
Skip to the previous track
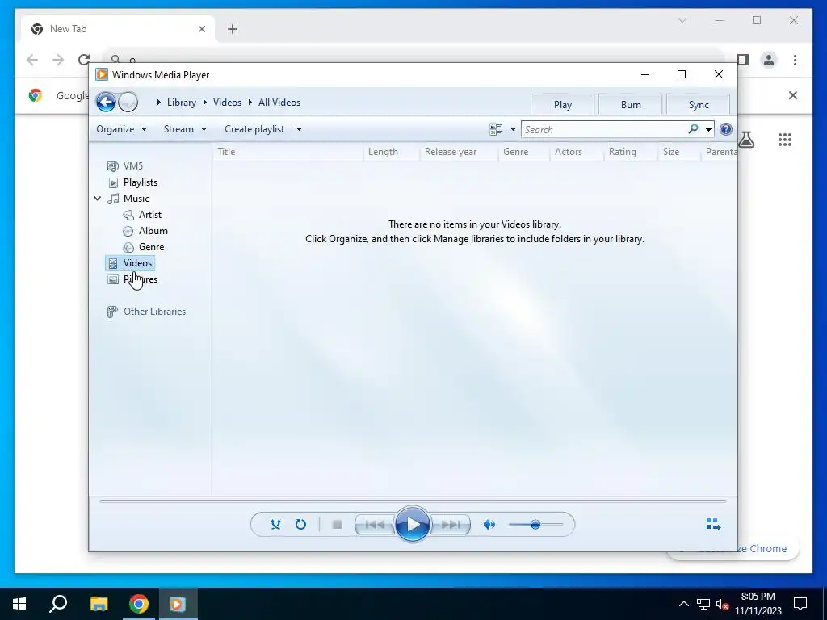tap(375, 524)
